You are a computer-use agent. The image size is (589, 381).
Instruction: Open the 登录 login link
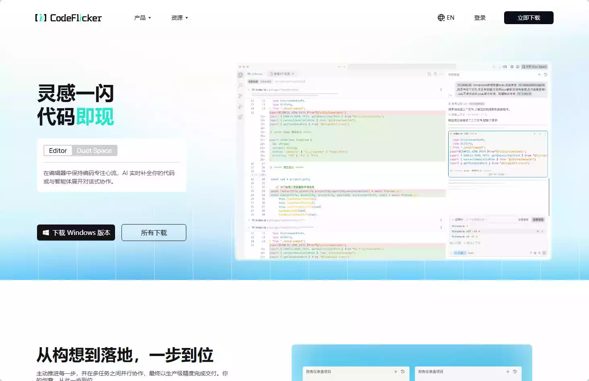click(x=480, y=18)
